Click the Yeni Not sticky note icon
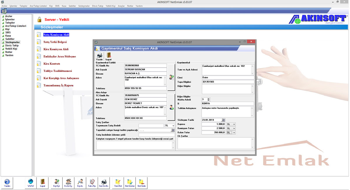350x190 pixels. pyautogui.click(x=117, y=182)
